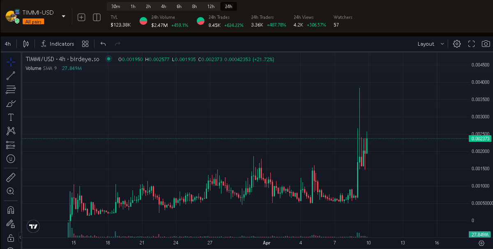Open the candle type selector
The width and height of the screenshot is (493, 249).
[x=25, y=44]
